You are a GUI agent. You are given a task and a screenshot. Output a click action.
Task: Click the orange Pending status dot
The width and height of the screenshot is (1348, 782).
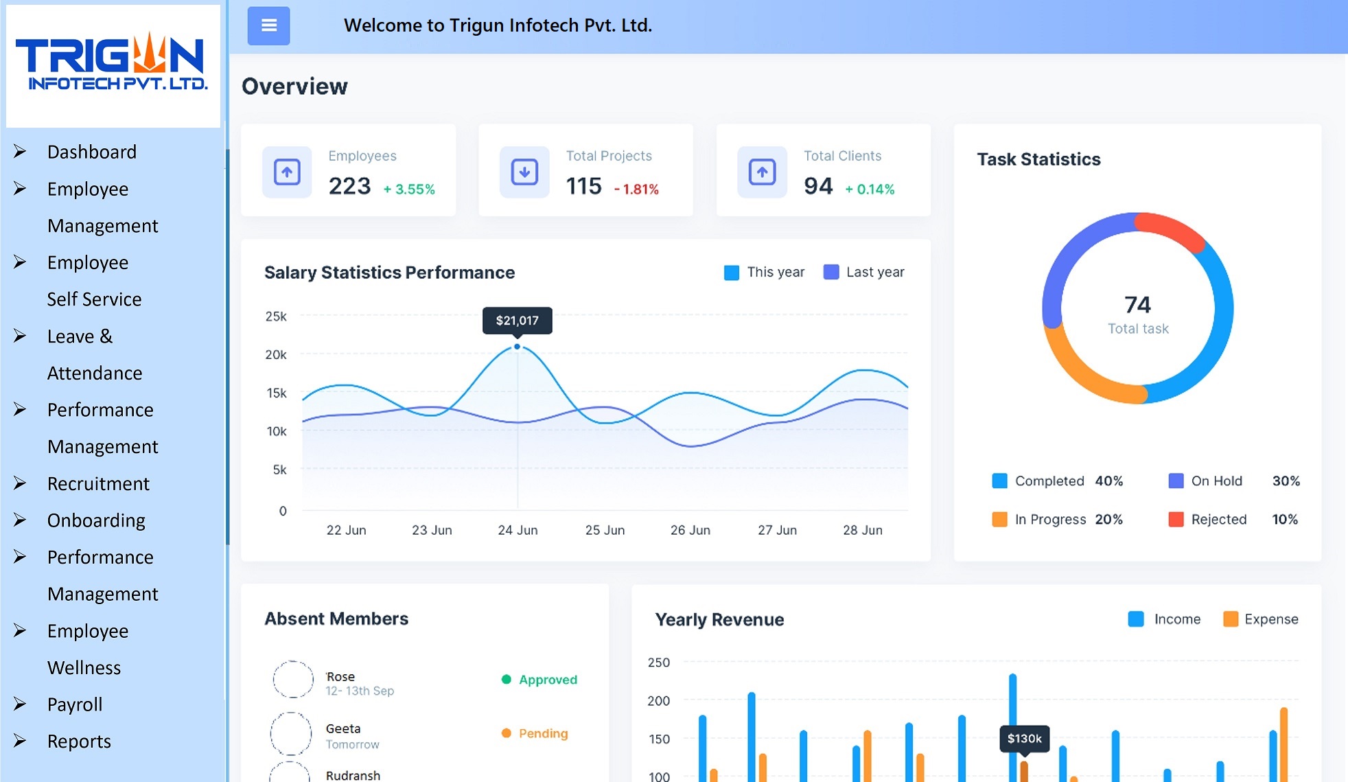pyautogui.click(x=507, y=733)
